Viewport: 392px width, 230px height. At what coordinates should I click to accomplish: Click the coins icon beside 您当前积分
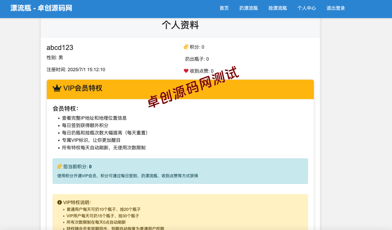pos(59,166)
